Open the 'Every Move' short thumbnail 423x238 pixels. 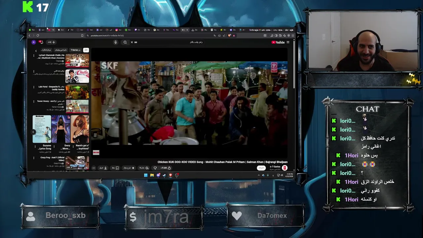[61, 129]
